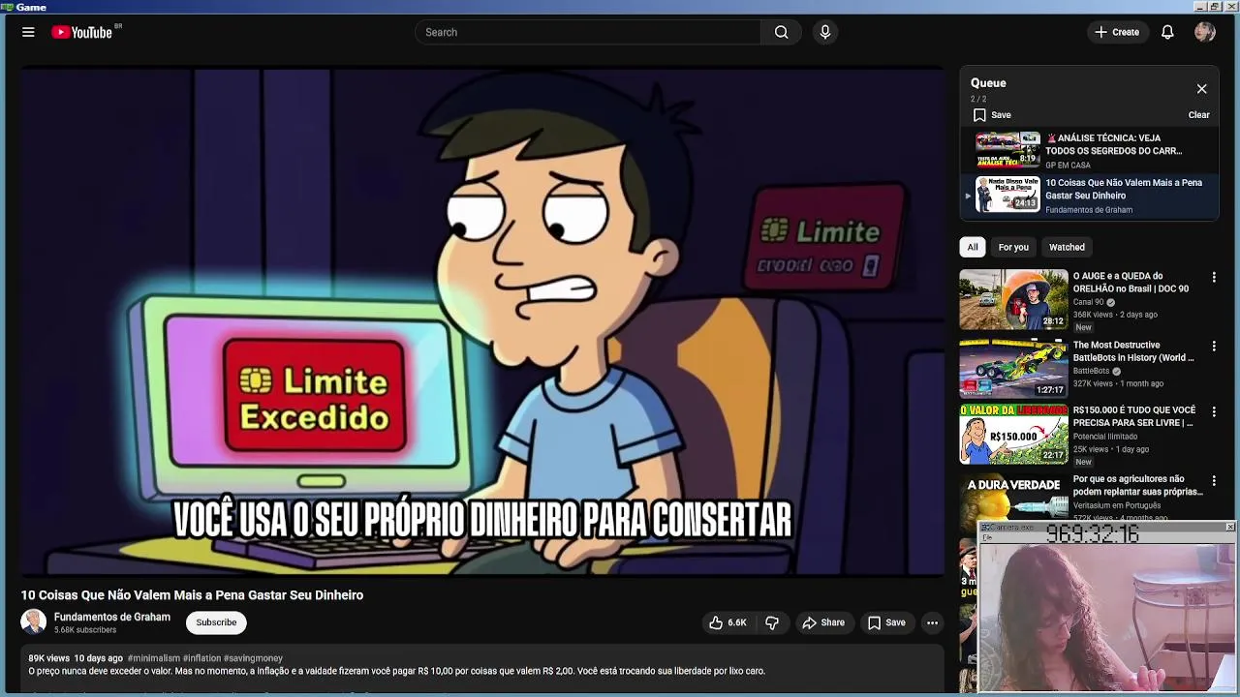Viewport: 1240px width, 697px height.
Task: Open R$150.000 É TUDO video thumbnail
Action: pyautogui.click(x=1013, y=434)
